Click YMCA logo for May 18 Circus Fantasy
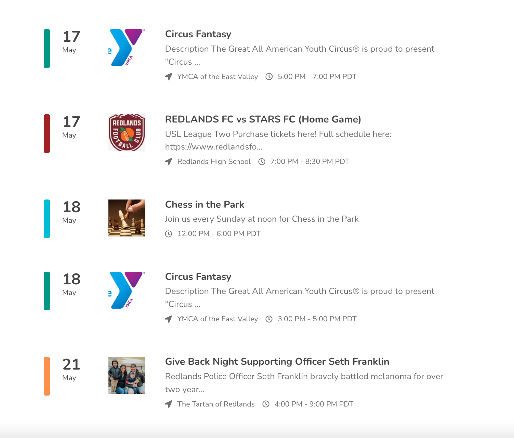The height and width of the screenshot is (438, 514). tap(127, 290)
